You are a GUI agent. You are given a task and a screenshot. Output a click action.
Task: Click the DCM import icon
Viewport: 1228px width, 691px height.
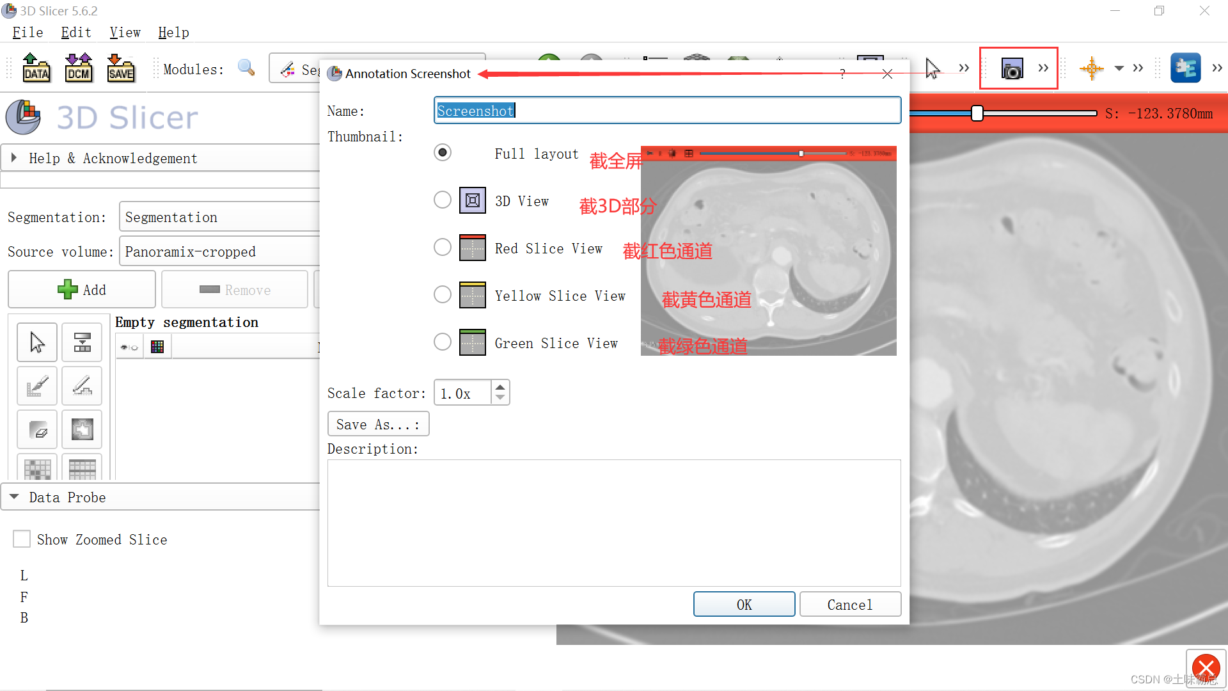coord(78,68)
